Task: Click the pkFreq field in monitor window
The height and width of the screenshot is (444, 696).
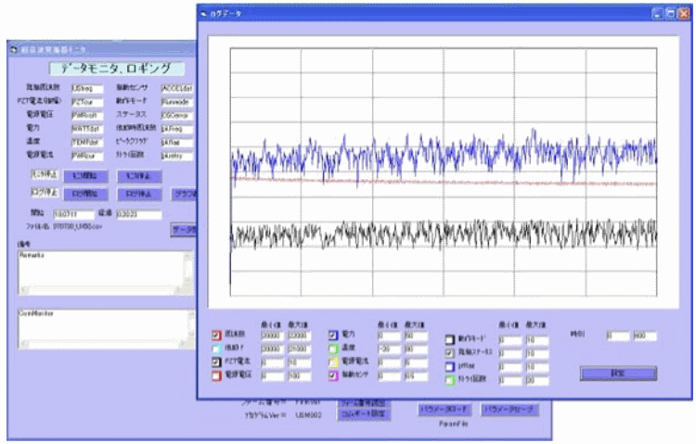Action: click(x=176, y=129)
